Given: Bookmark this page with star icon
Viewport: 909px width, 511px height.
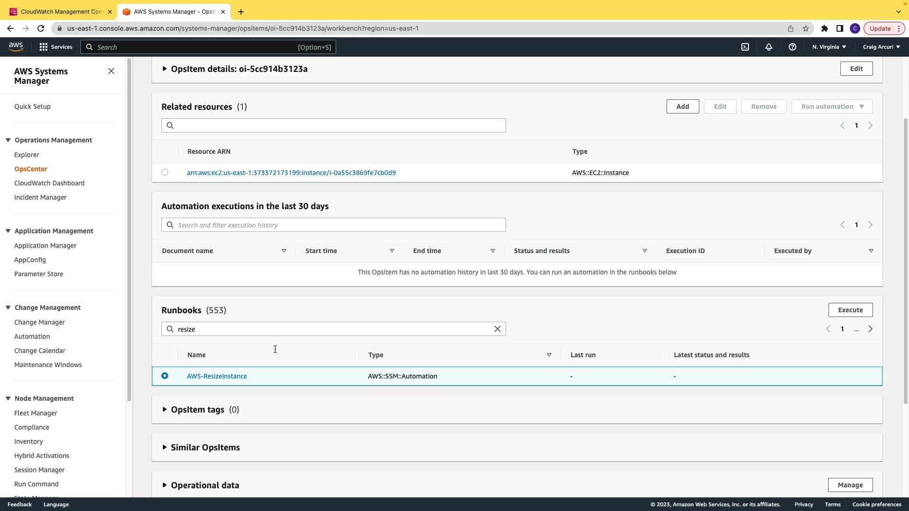Looking at the screenshot, I should click(x=806, y=28).
